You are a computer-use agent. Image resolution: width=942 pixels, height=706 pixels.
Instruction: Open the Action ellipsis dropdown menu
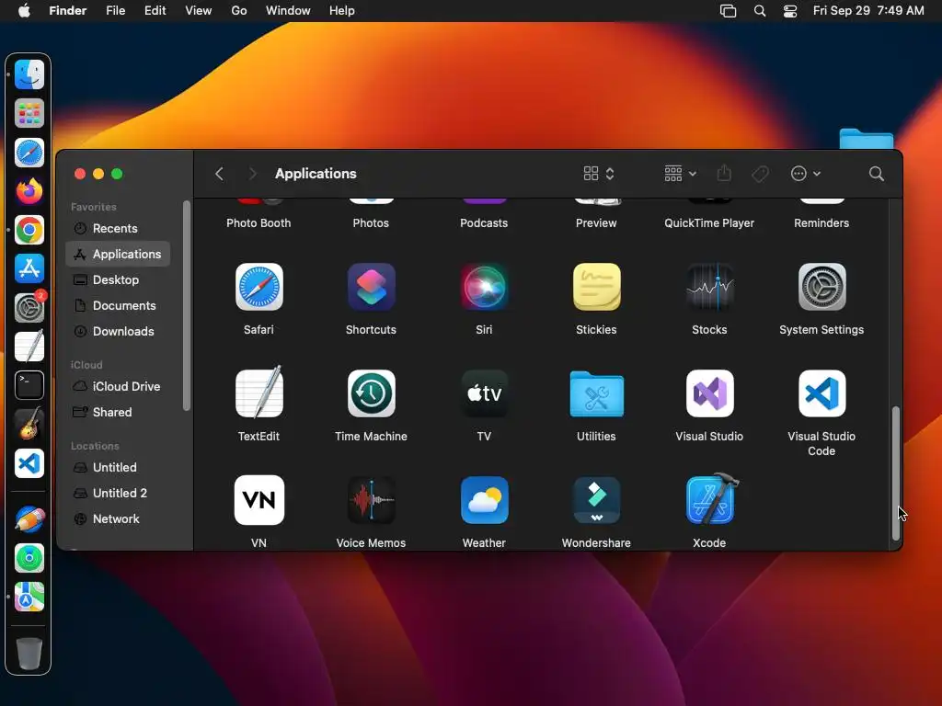pyautogui.click(x=806, y=174)
